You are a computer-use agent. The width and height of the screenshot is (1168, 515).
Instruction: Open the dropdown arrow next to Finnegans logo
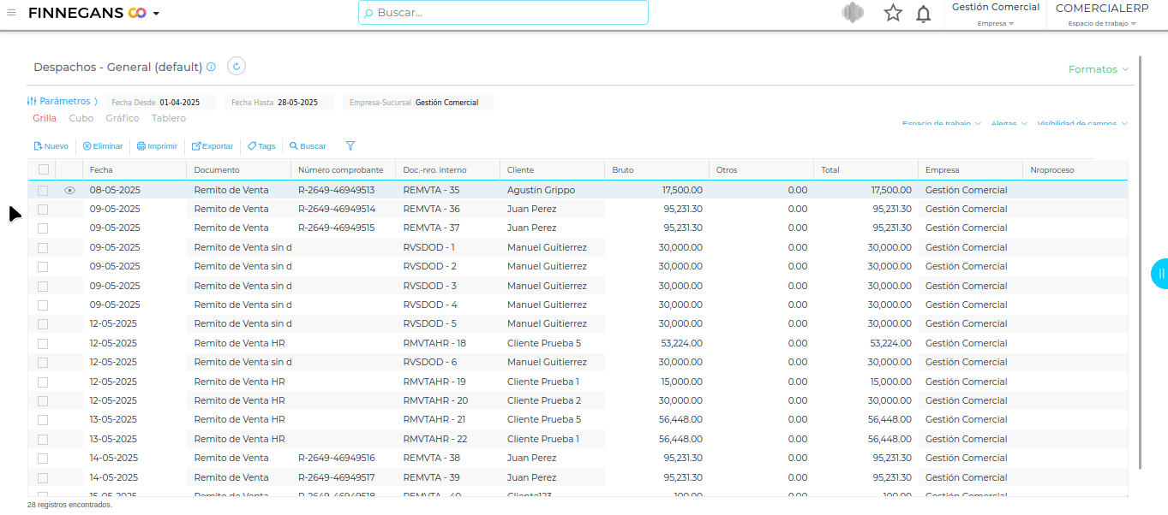click(x=156, y=14)
